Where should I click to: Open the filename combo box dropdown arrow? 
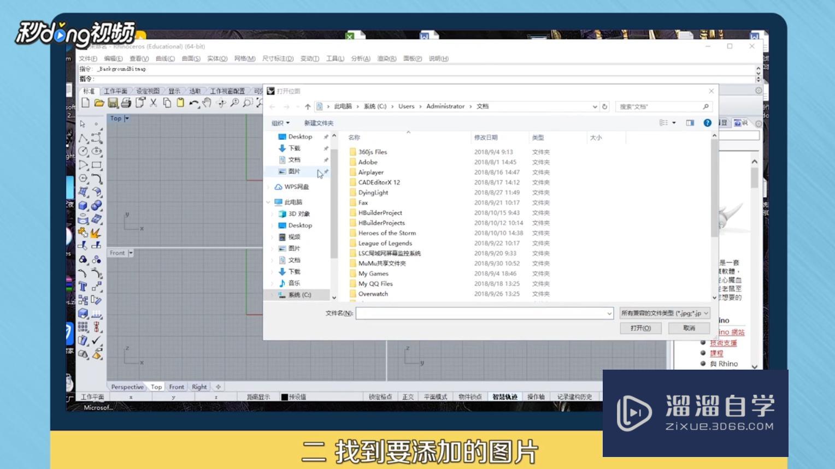click(x=609, y=313)
